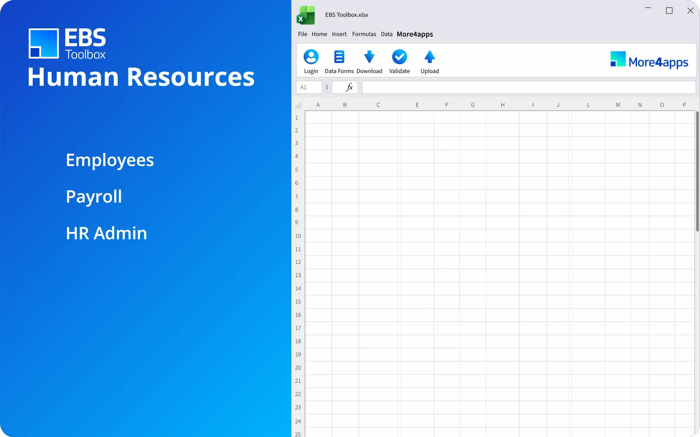Select row 2 header

[x=297, y=130]
